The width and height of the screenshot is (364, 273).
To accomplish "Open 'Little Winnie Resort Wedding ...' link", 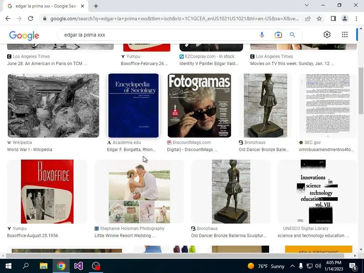I will [125, 236].
